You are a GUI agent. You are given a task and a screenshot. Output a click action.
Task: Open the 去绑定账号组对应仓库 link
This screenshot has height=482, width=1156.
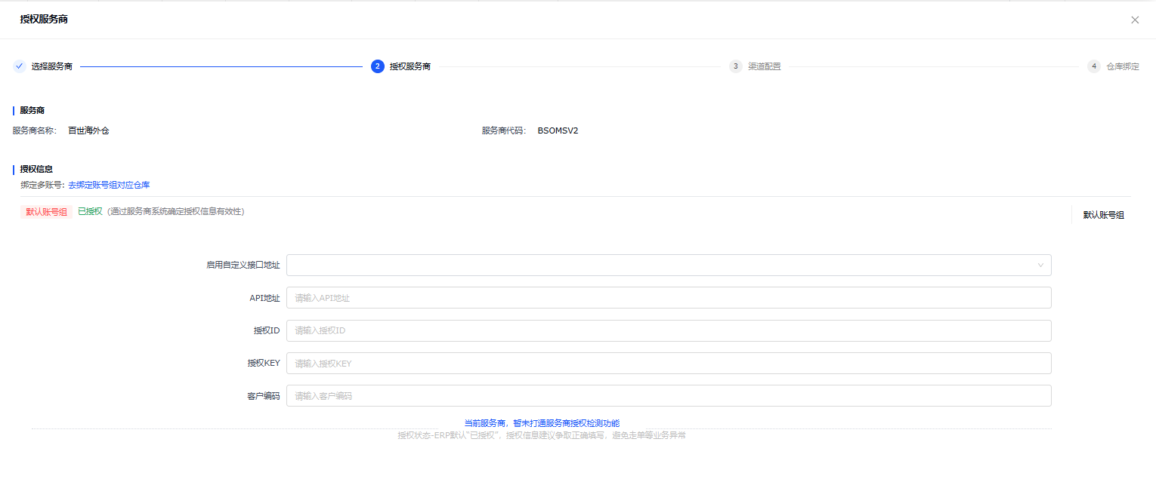(110, 185)
